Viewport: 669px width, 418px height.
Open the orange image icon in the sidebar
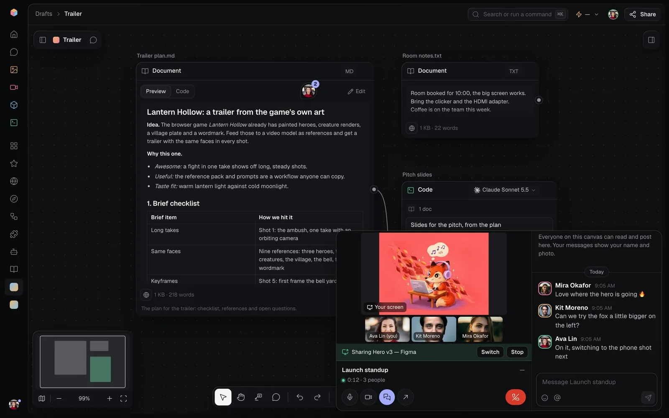pos(14,70)
